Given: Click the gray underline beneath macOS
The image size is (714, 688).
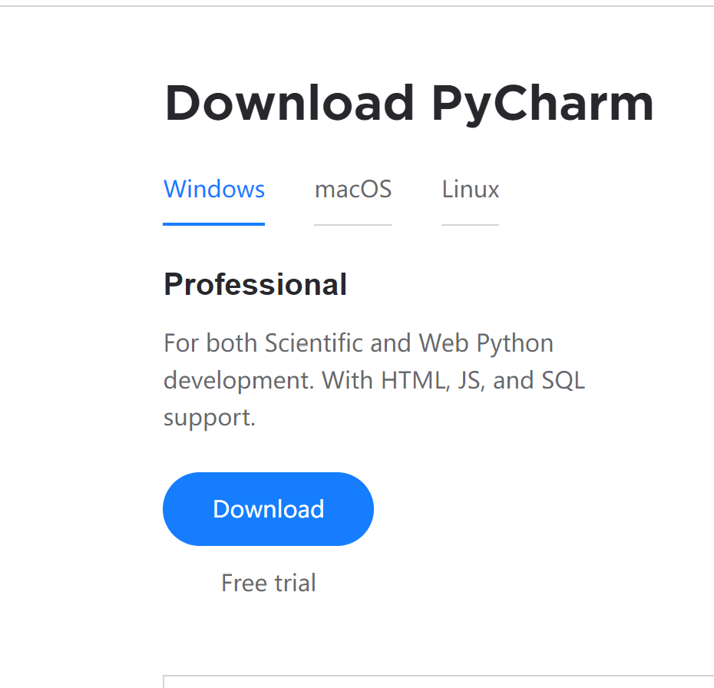Looking at the screenshot, I should pyautogui.click(x=353, y=224).
